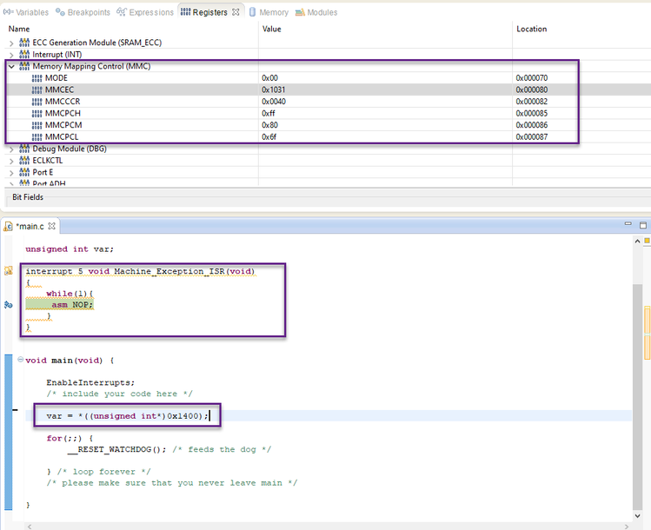Click the Modules tab icon
651x530 pixels.
click(300, 12)
